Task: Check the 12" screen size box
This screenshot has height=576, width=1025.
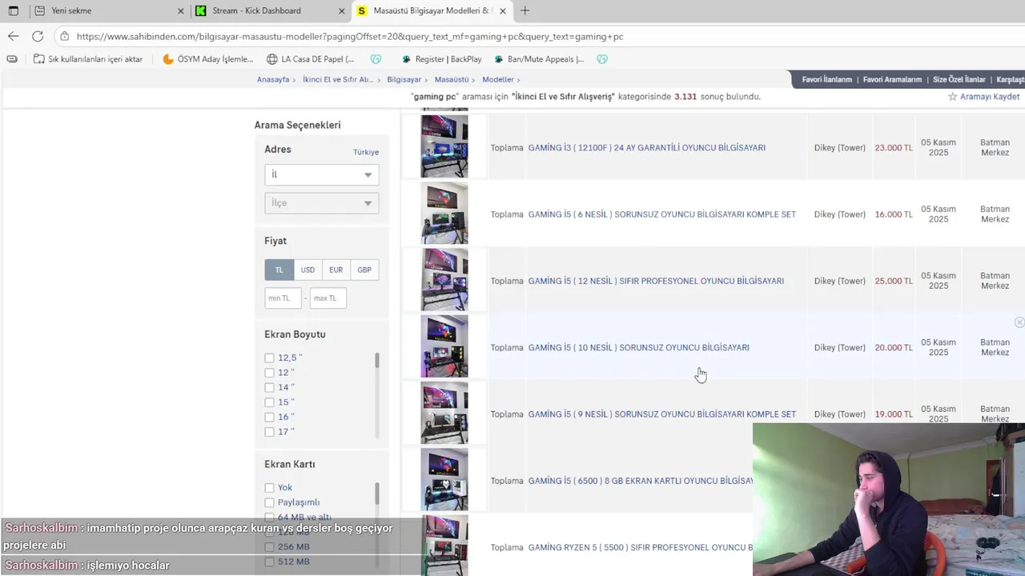Action: click(x=270, y=373)
